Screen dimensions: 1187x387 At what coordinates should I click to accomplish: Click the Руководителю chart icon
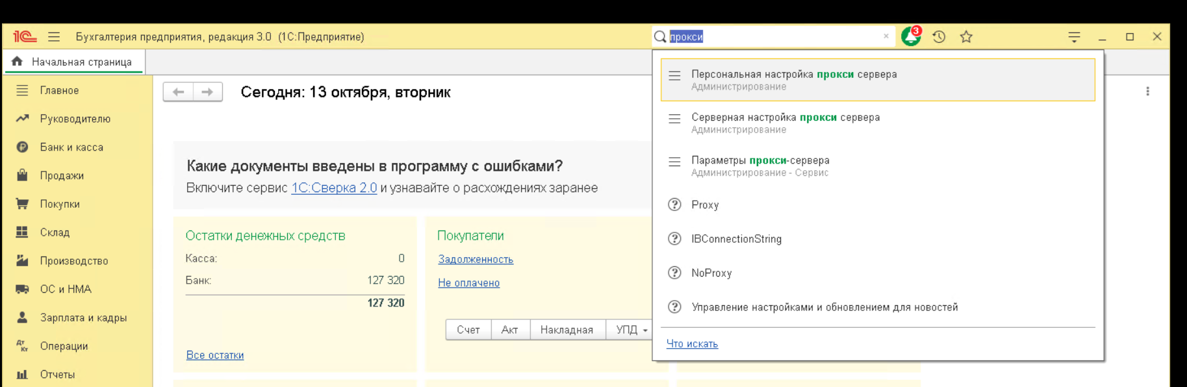[x=22, y=119]
